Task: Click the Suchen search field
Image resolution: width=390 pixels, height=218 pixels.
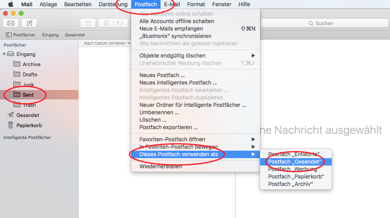Action: tap(325, 23)
